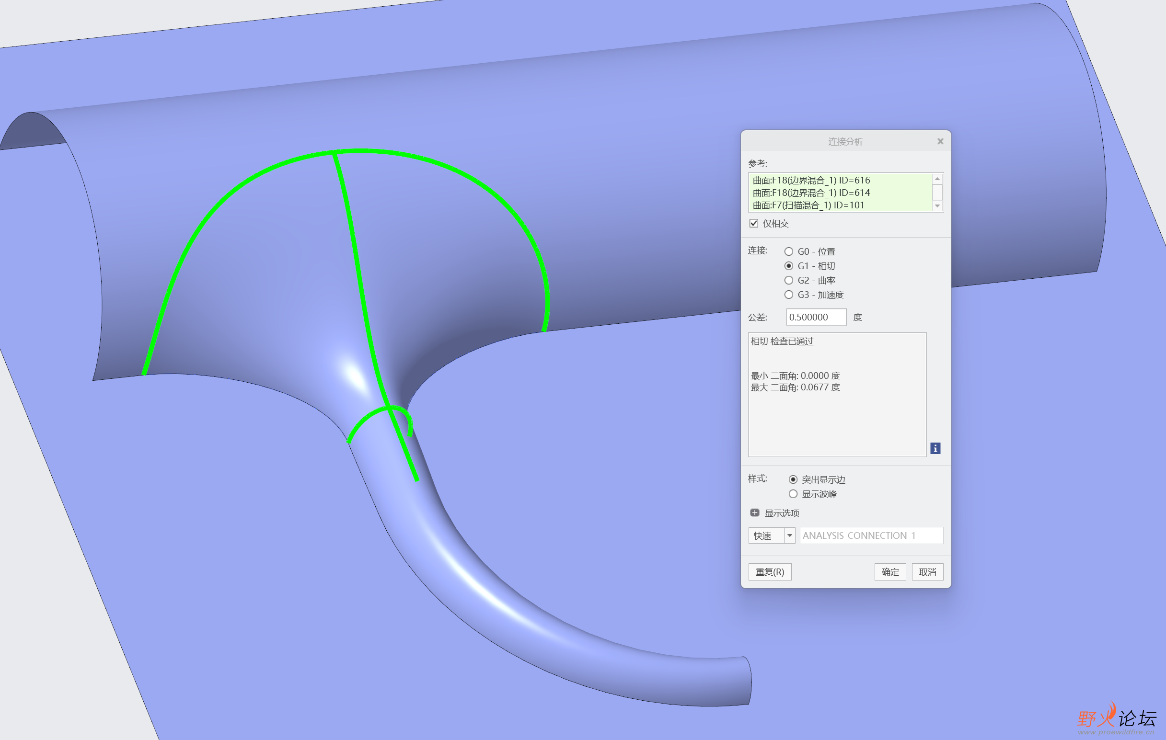Expand the 显示选项 section
This screenshot has height=740, width=1166.
point(754,512)
